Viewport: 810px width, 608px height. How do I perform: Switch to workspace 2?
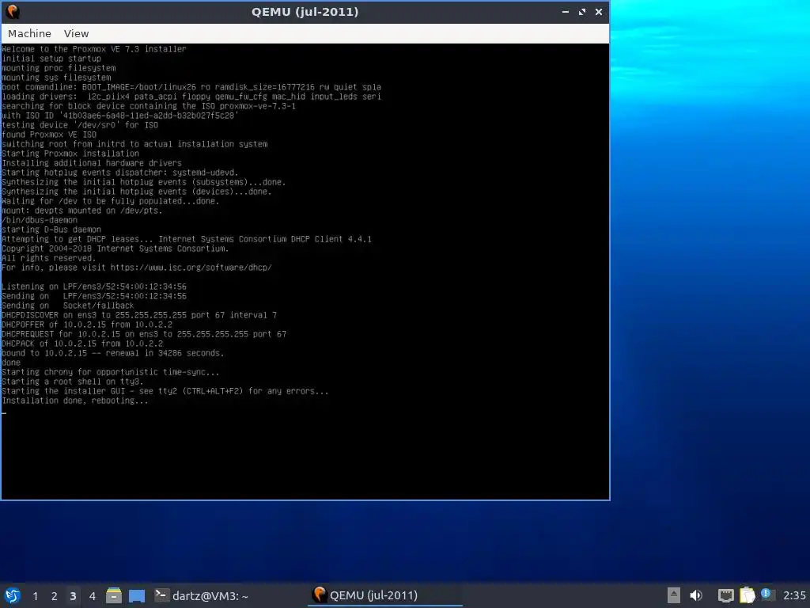pos(55,596)
